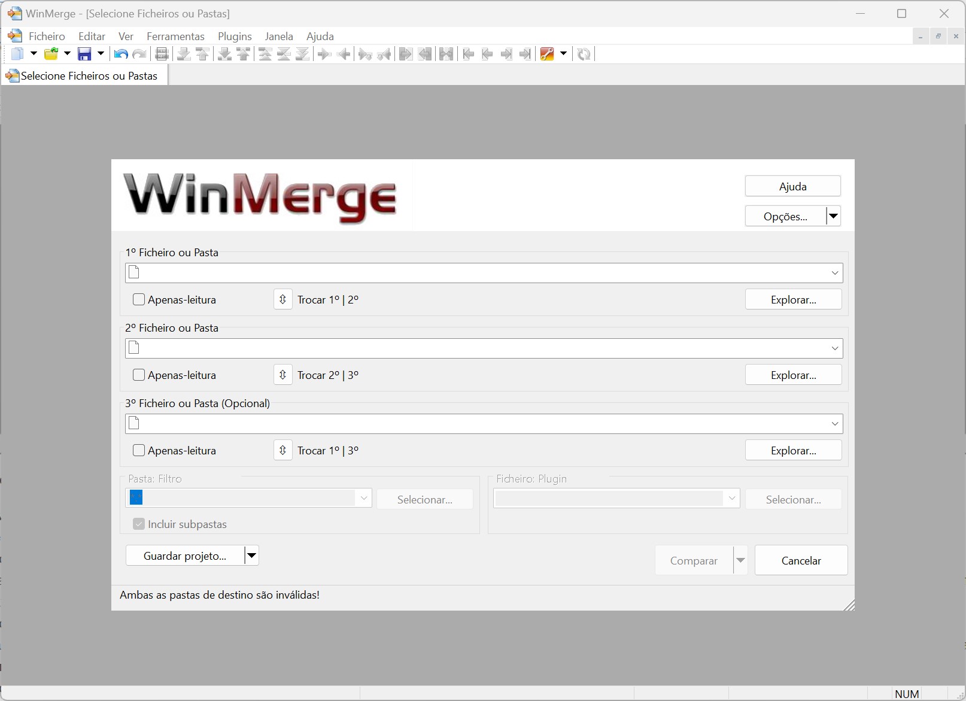Click the Undo arrow icon
The height and width of the screenshot is (701, 966).
point(121,54)
